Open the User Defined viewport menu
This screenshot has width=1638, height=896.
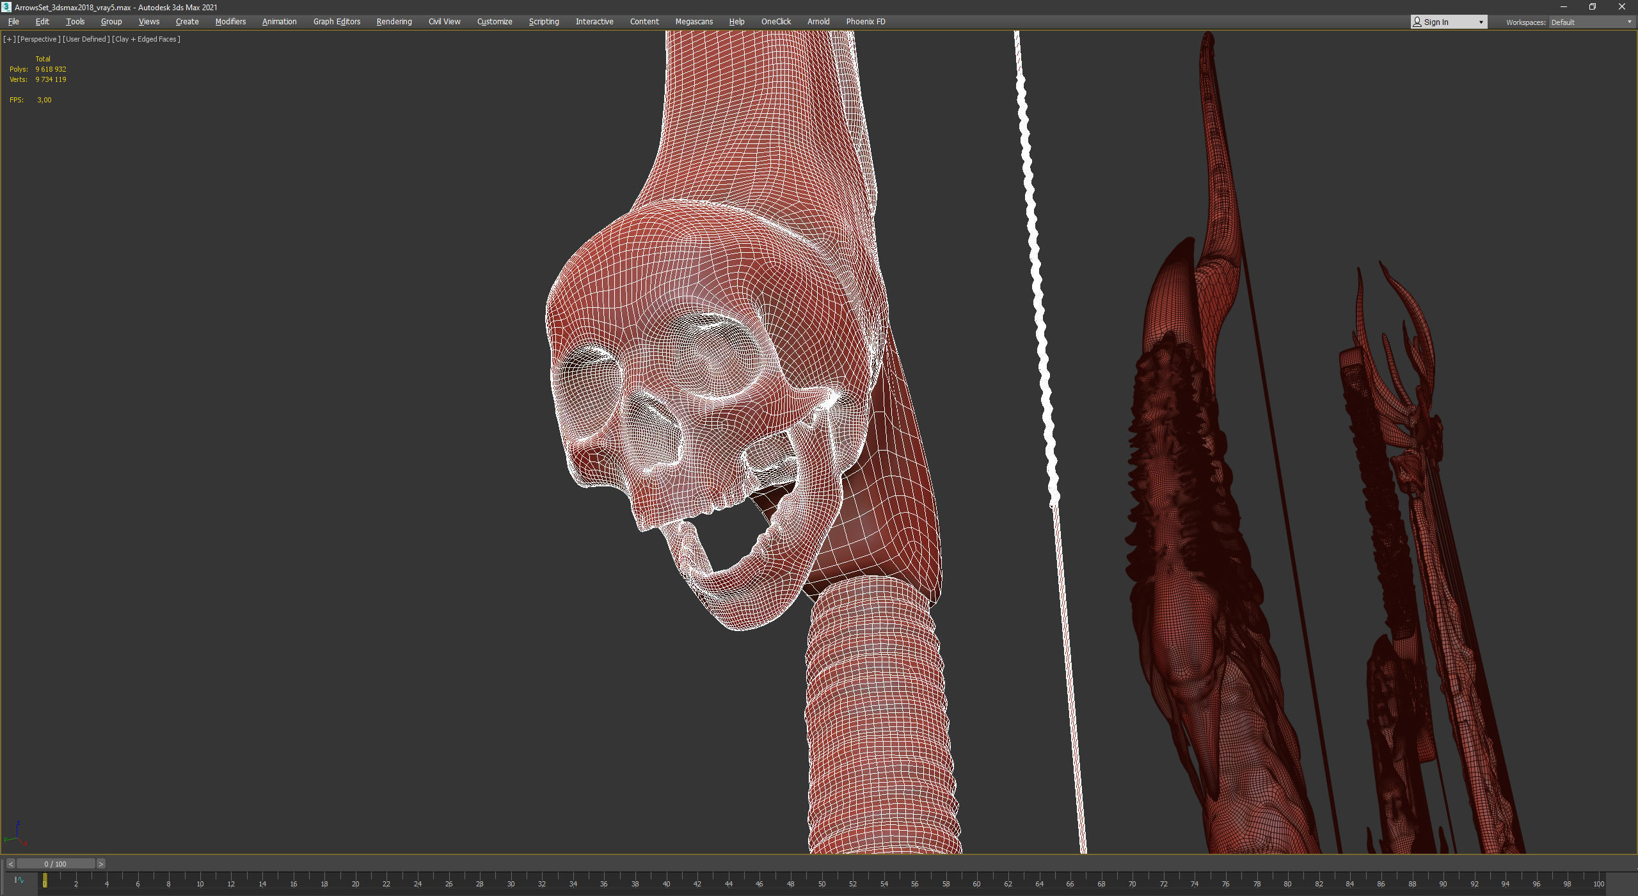[86, 39]
